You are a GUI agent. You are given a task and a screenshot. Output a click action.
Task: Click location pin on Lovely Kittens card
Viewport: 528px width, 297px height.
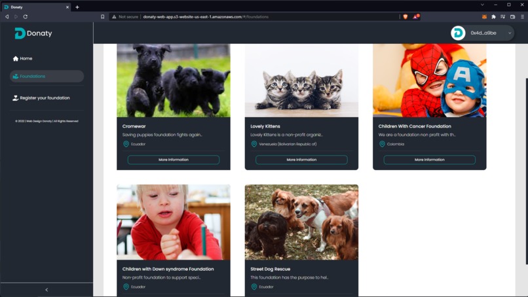tap(254, 144)
